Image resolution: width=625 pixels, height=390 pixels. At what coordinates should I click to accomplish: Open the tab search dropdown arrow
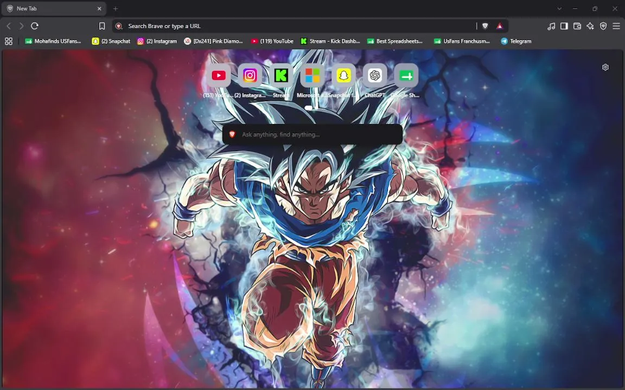559,8
